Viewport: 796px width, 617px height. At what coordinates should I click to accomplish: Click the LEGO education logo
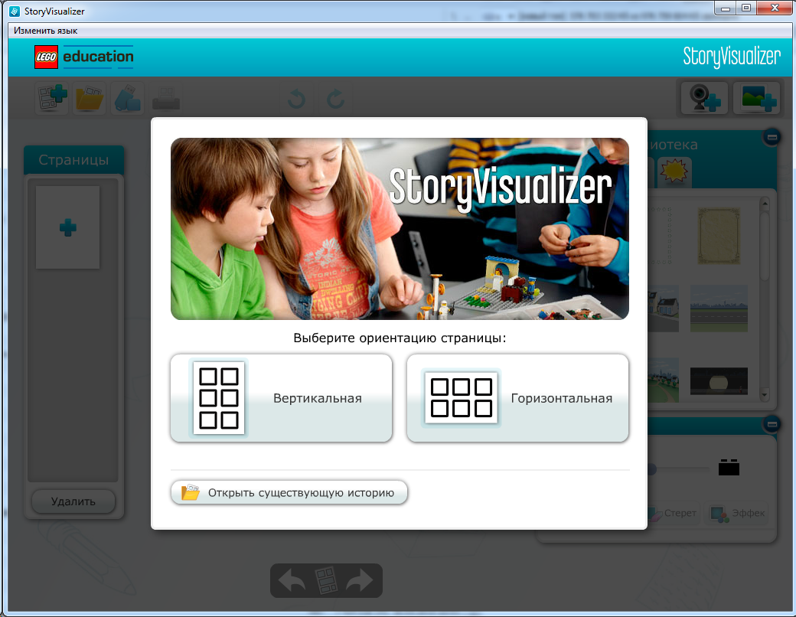(84, 57)
